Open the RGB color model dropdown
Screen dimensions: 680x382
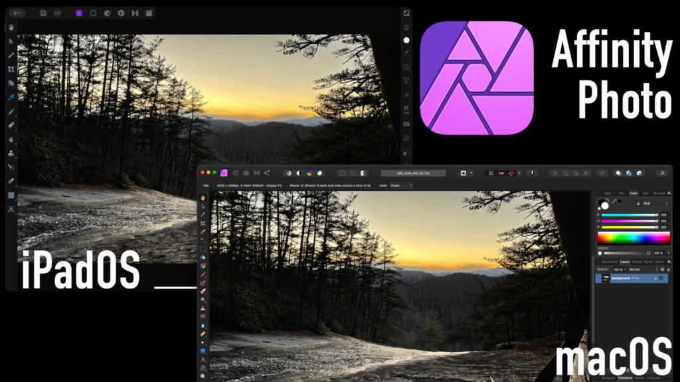(x=655, y=204)
